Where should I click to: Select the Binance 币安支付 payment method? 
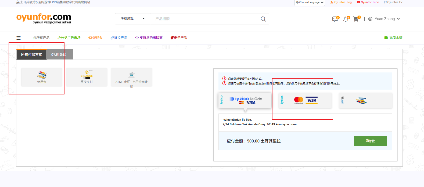coord(87,77)
